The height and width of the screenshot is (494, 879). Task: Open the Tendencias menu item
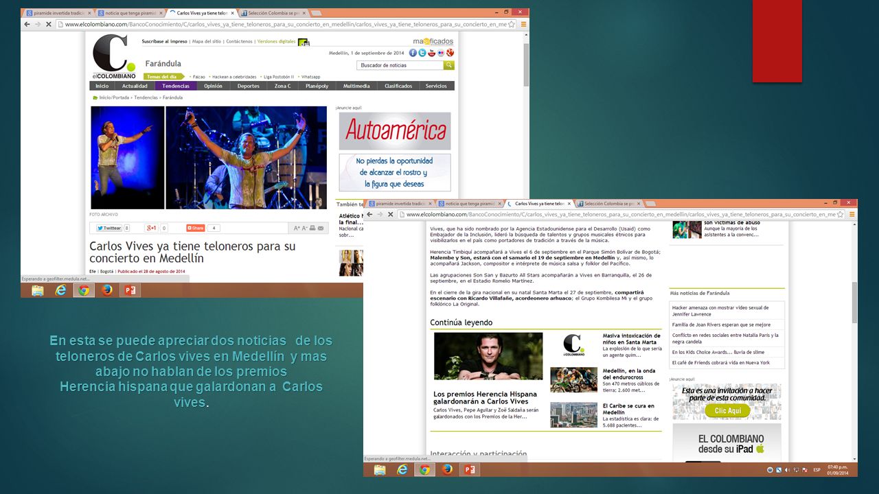click(x=176, y=86)
